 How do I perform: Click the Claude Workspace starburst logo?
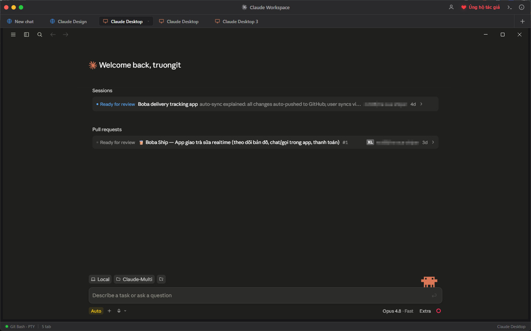pos(244,7)
